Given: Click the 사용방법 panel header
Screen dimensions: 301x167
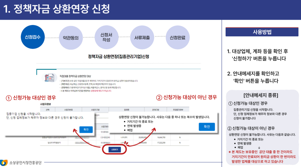Looking at the screenshot, I should point(262,32).
